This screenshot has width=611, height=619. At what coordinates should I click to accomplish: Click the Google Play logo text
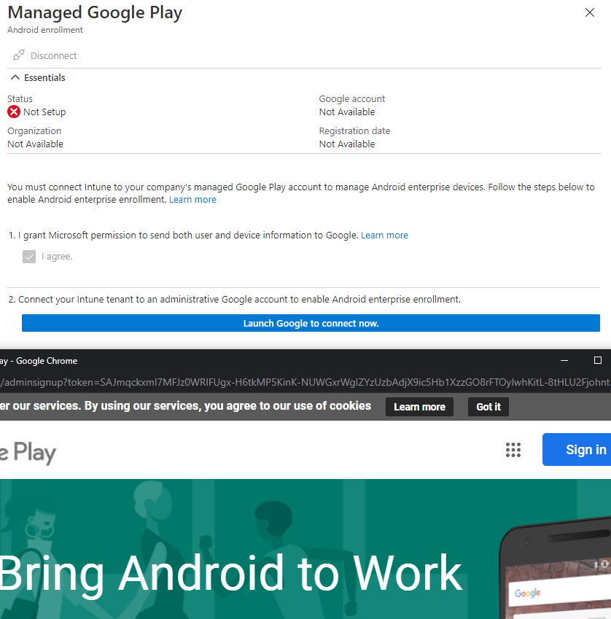tap(28, 453)
